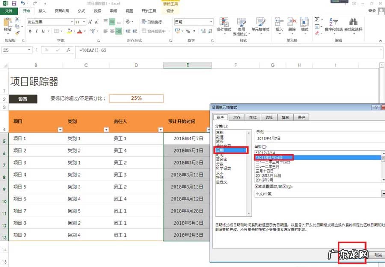
Task: Open the font size dropdown
Action: coord(84,21)
